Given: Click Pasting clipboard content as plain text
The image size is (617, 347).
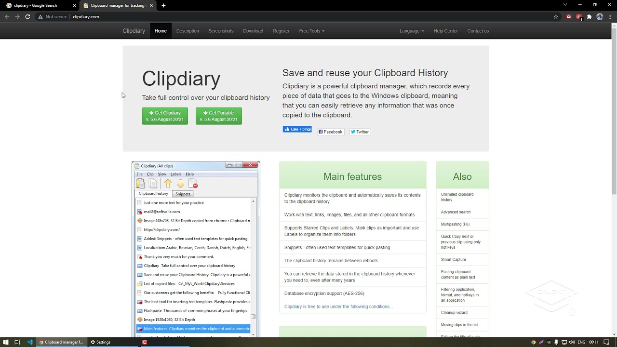Looking at the screenshot, I should pos(462,274).
